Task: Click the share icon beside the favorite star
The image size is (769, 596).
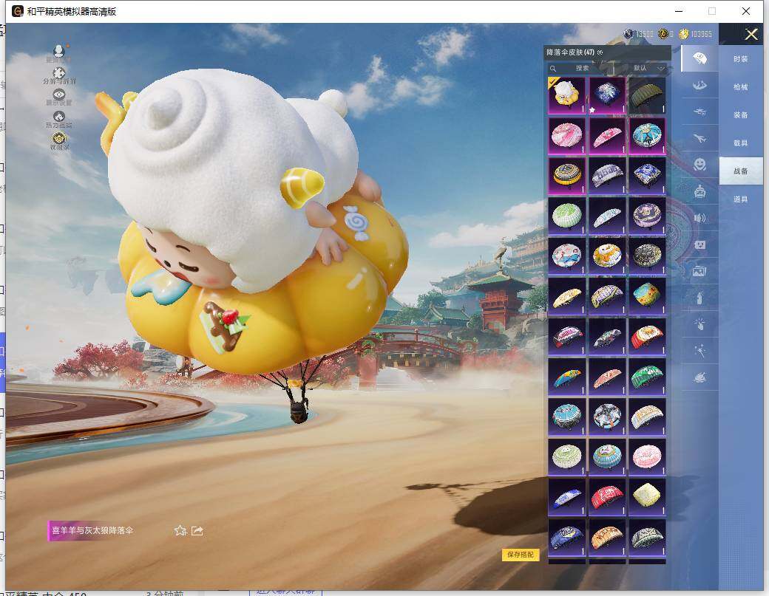Action: click(197, 530)
